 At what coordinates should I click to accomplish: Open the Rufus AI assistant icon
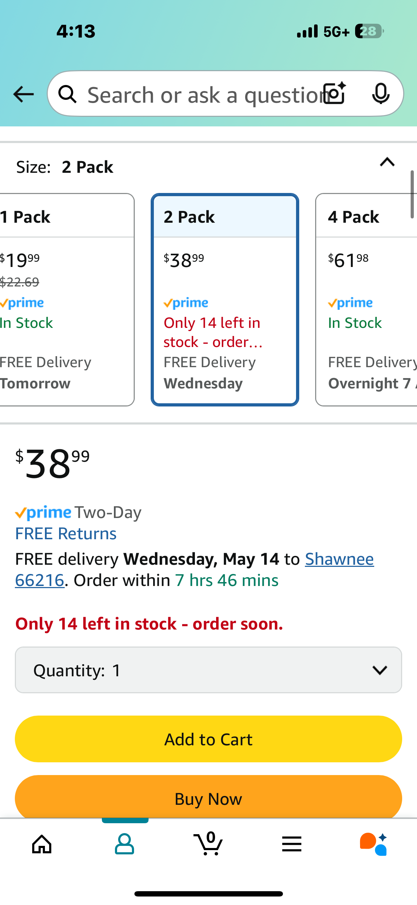tap(374, 844)
